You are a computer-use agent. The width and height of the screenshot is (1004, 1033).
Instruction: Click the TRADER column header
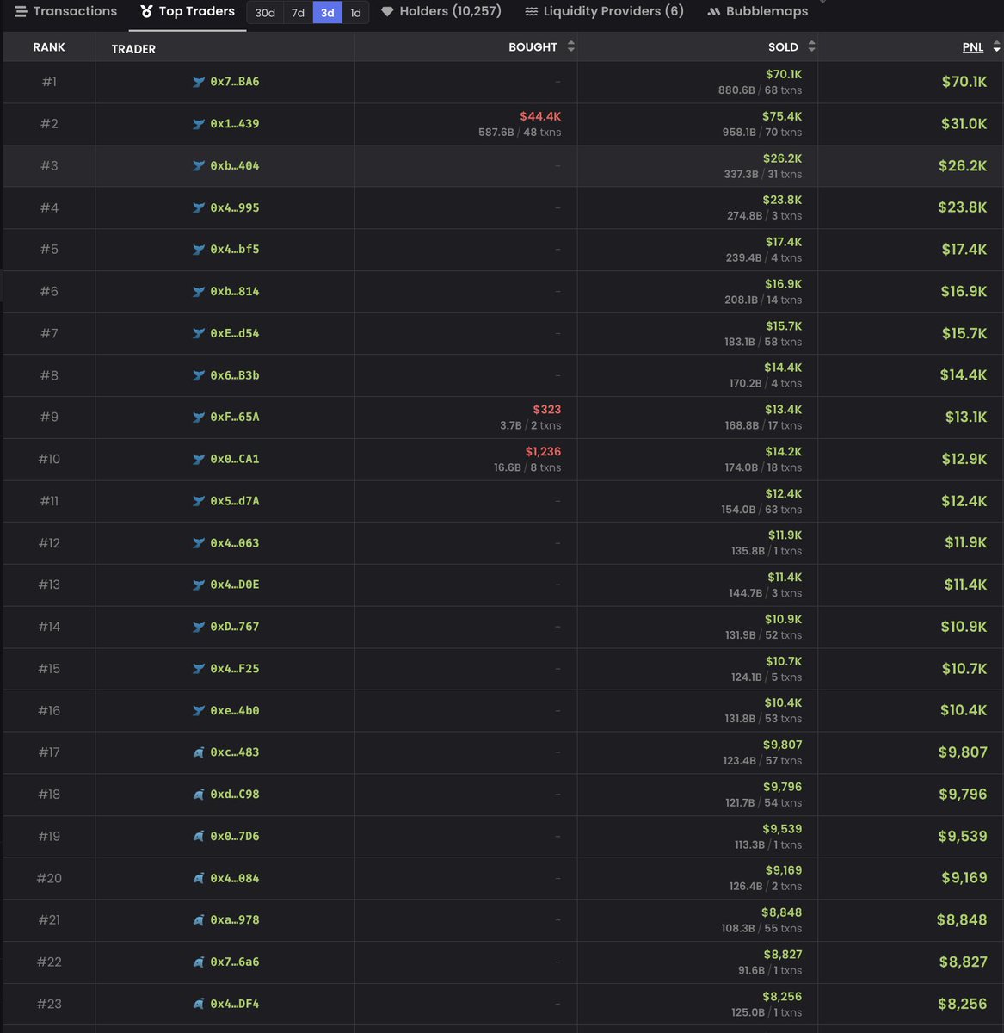[x=133, y=49]
